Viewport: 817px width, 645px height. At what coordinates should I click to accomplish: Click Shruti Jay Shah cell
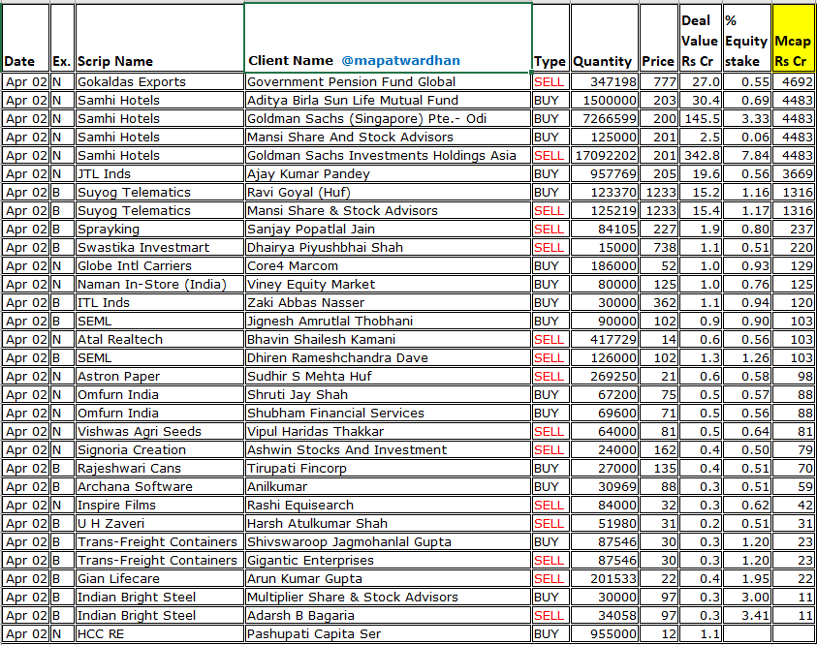[x=388, y=394]
